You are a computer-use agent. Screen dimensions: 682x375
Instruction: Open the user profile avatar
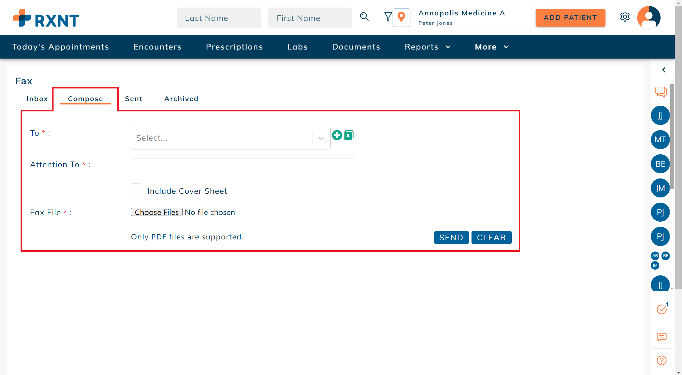[x=648, y=17]
